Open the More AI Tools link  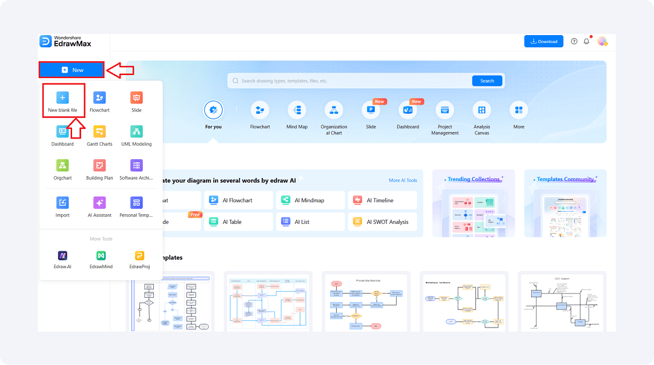point(403,180)
